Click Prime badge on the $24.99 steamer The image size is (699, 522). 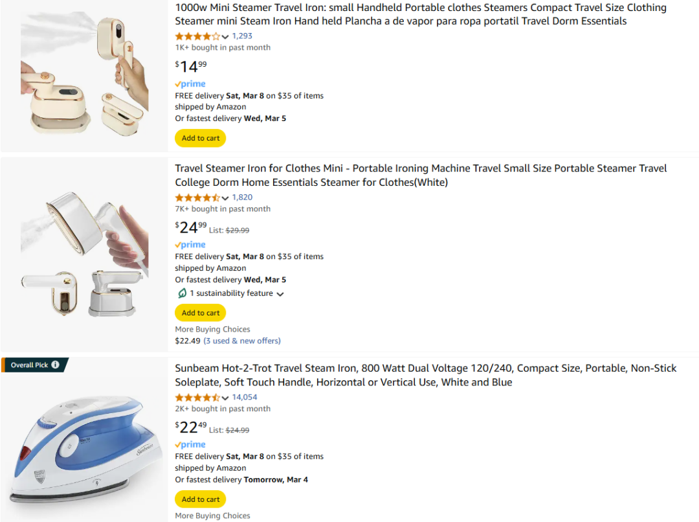point(190,245)
